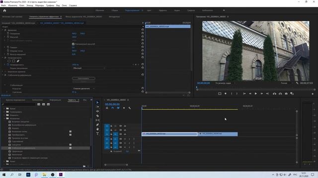Export frame with the camera icon
The image size is (318, 178).
click(x=286, y=93)
